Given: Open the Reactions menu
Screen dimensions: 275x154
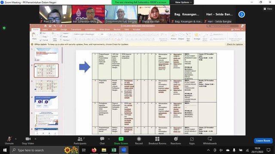Looking at the screenshot, I should pyautogui.click(x=176, y=141).
